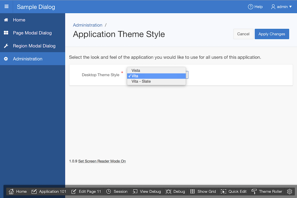This screenshot has width=297, height=198.
Task: Open the navigation sidebar hamburger menu
Action: [x=6, y=7]
